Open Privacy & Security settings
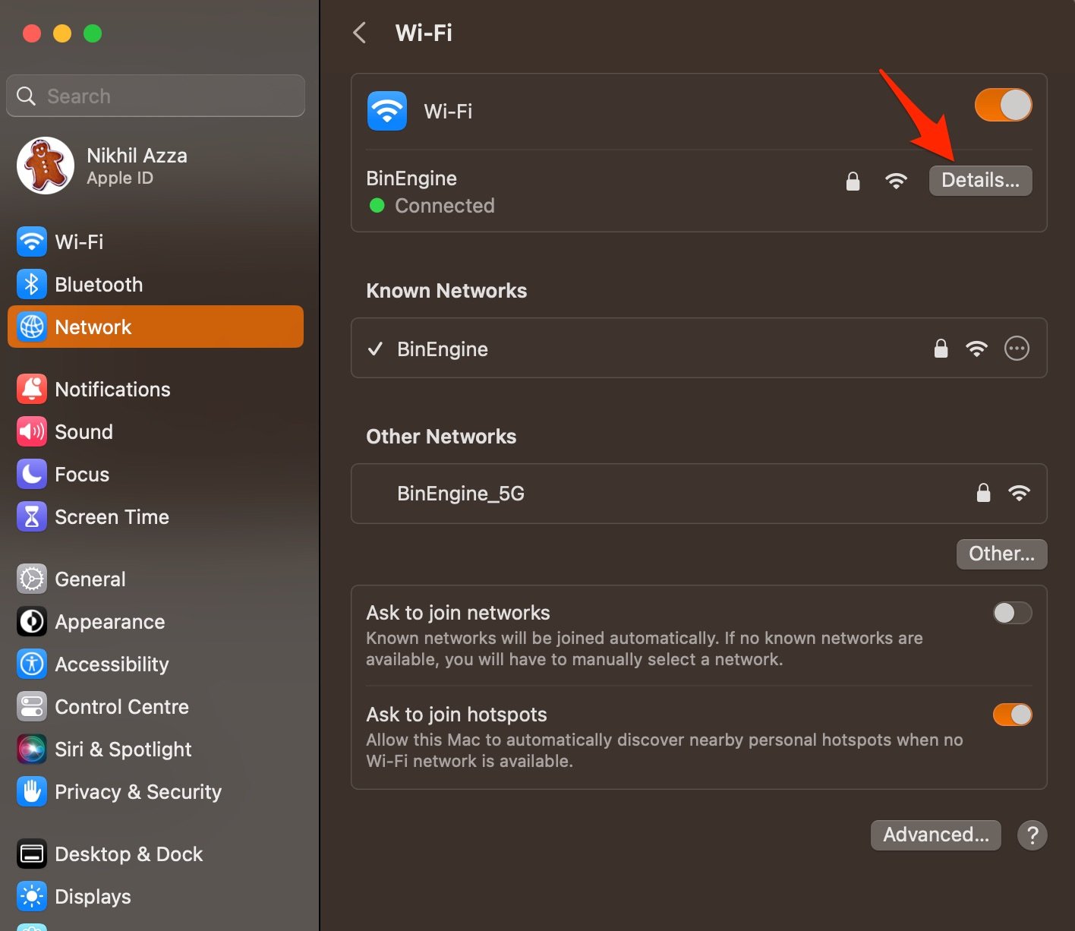This screenshot has height=931, width=1075. click(137, 791)
